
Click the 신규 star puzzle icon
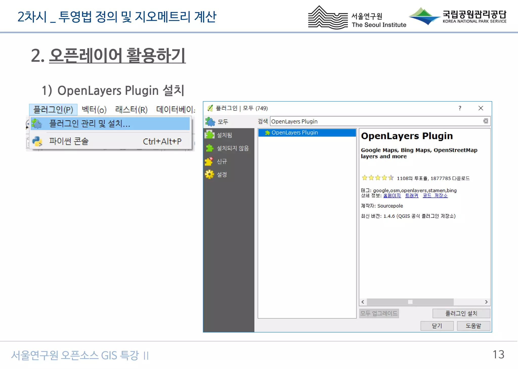pyautogui.click(x=209, y=161)
